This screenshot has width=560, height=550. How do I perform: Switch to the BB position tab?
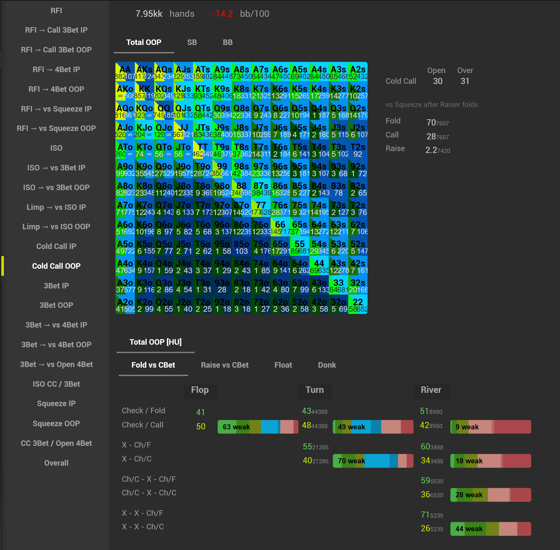tap(228, 42)
